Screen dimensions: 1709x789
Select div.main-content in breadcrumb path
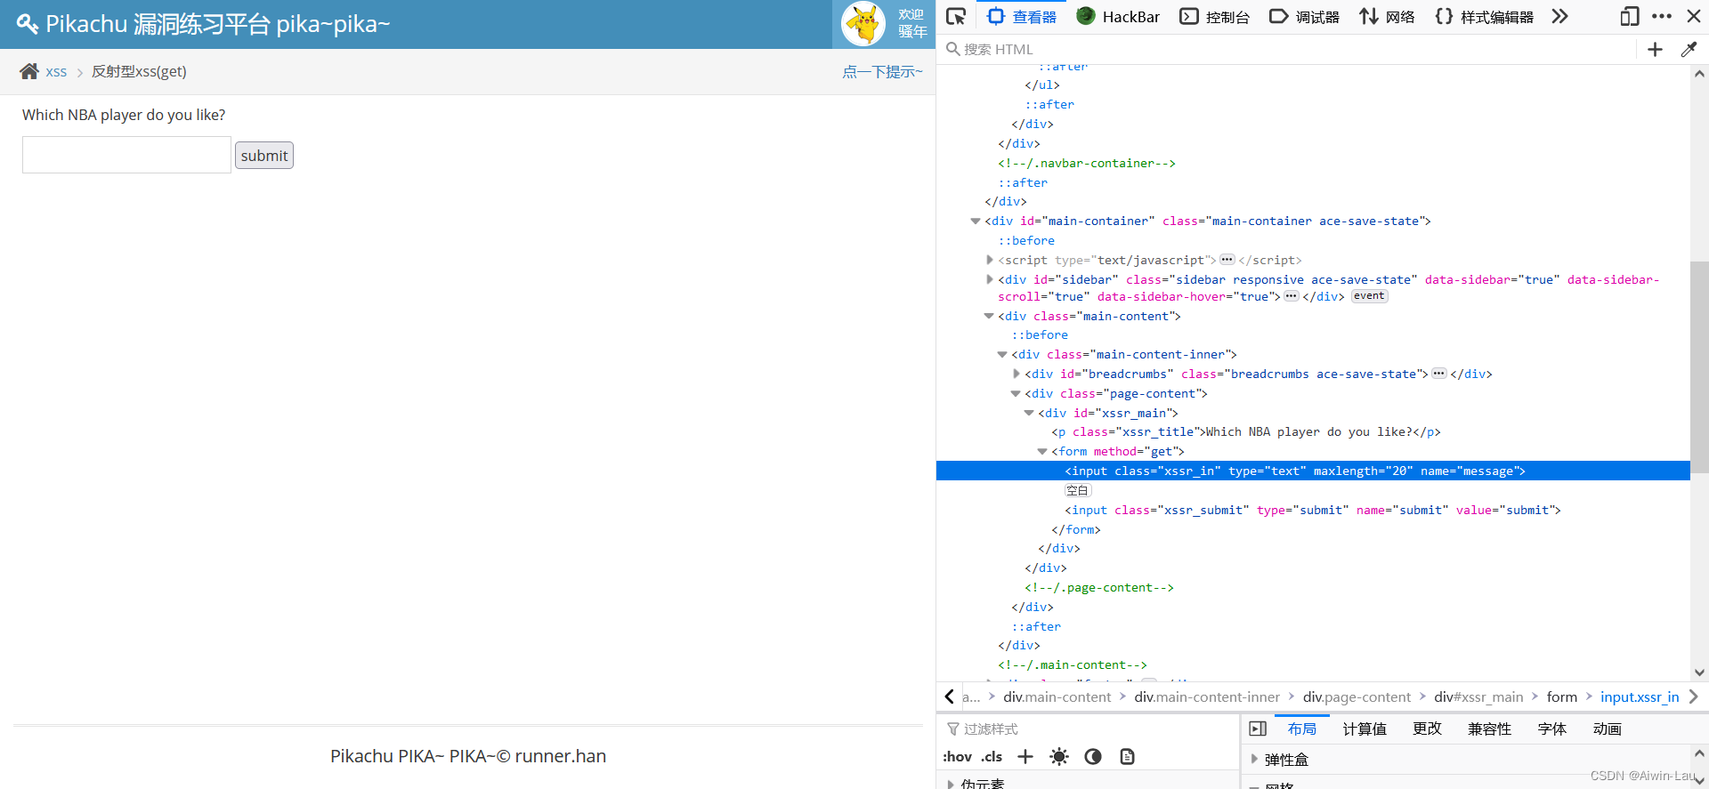click(1057, 697)
